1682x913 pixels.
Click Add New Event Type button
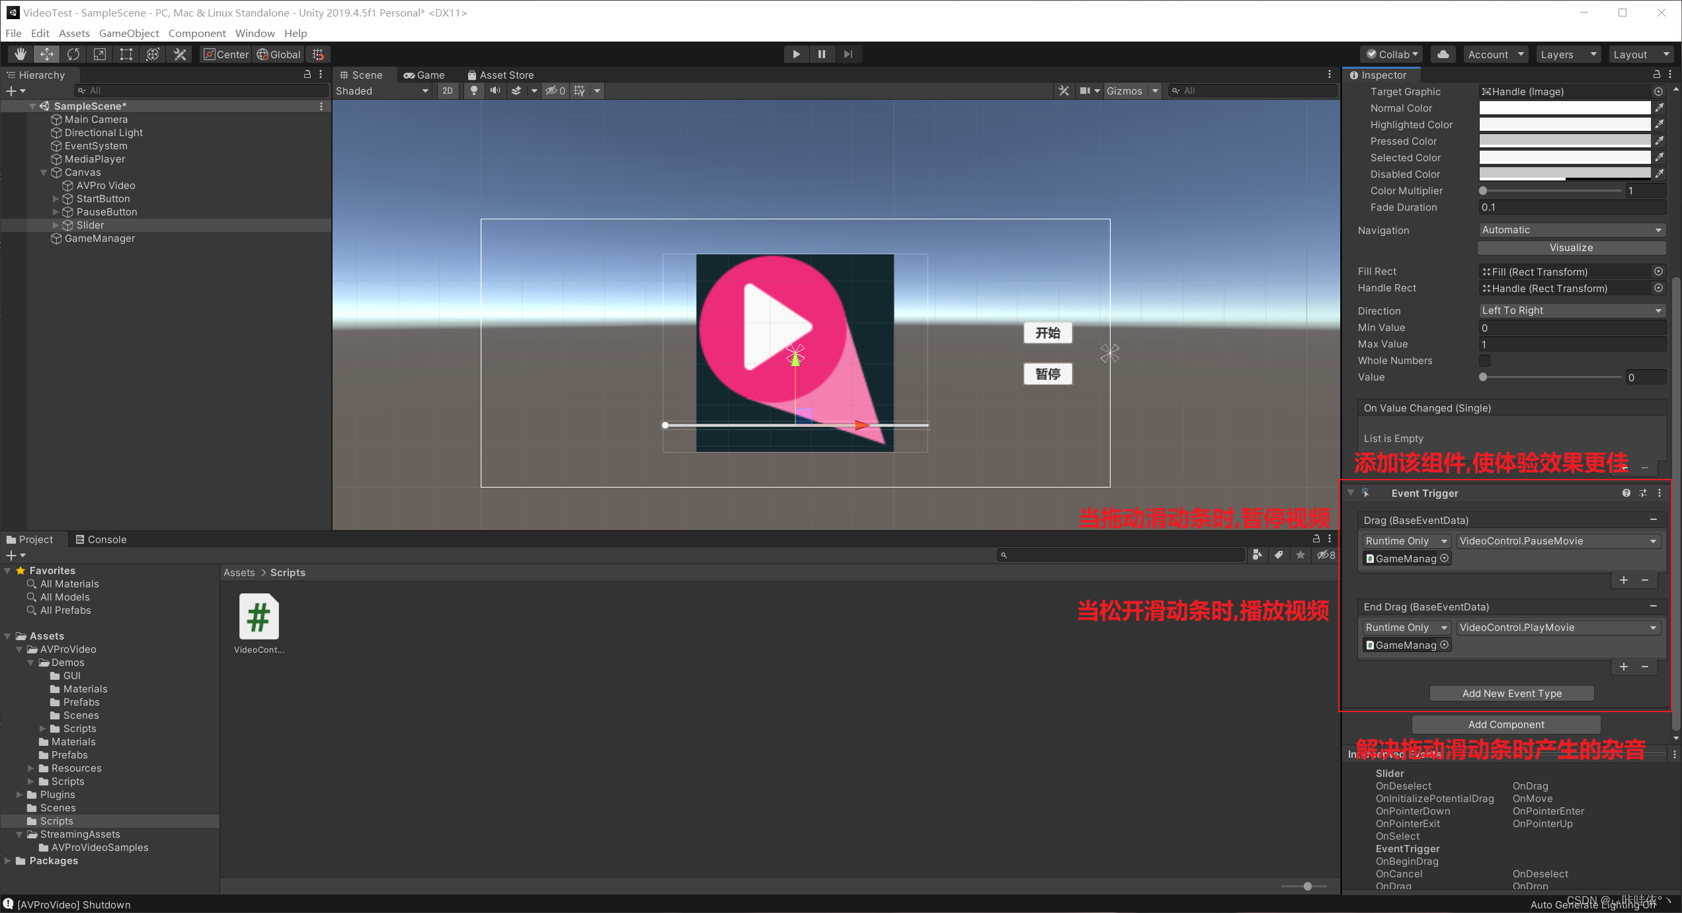point(1511,693)
